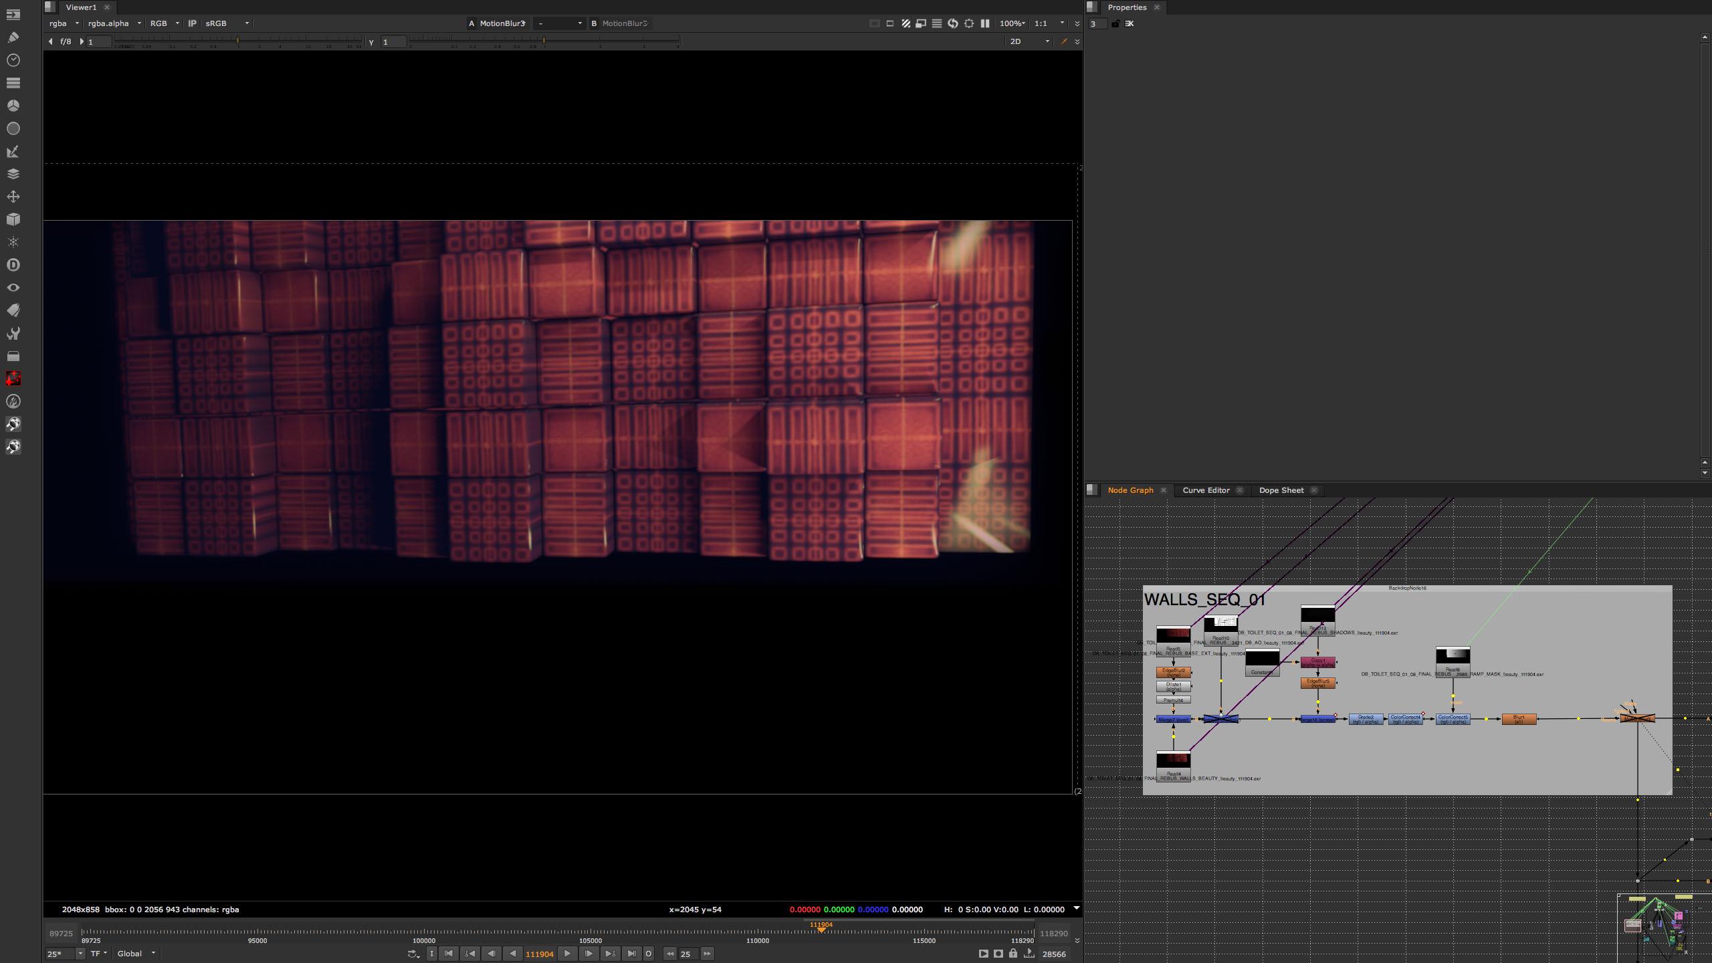Switch to the Dope Sheet tab

click(x=1281, y=490)
